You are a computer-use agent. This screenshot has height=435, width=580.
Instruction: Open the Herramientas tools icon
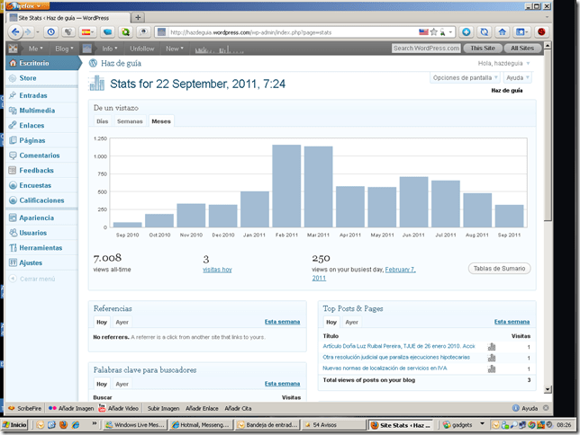pyautogui.click(x=12, y=247)
